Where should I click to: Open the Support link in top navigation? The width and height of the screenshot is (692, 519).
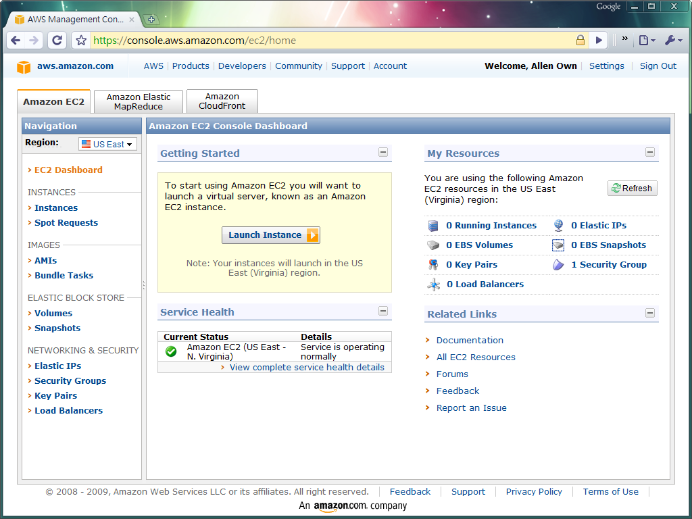[348, 66]
